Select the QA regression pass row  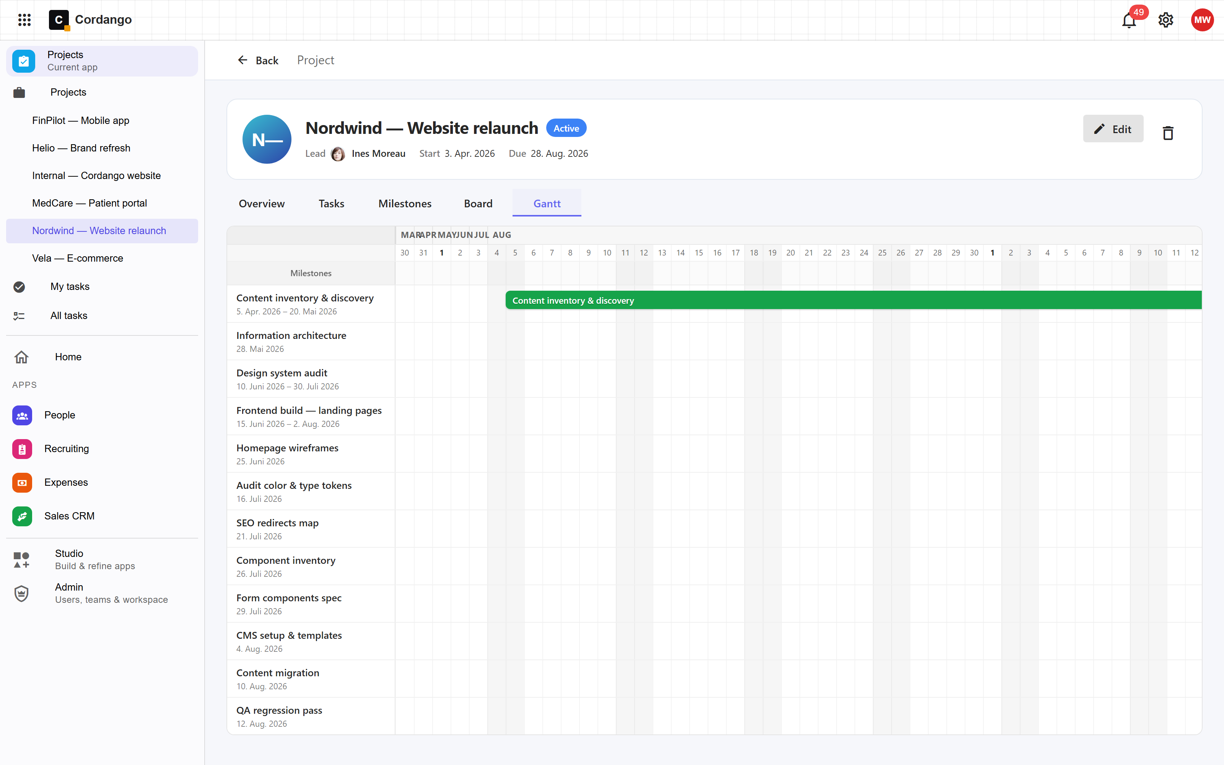click(311, 716)
